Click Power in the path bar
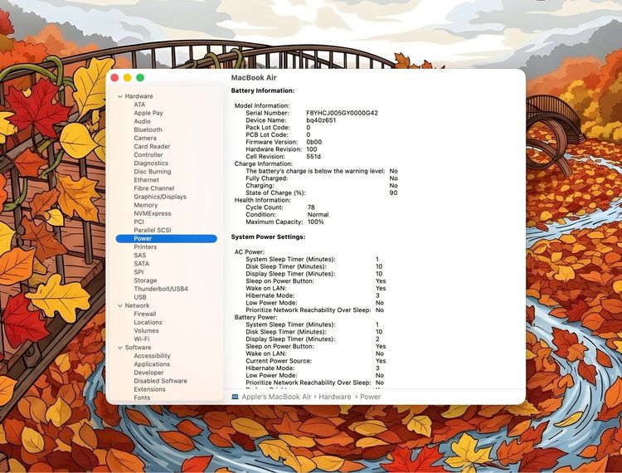The width and height of the screenshot is (622, 473). (370, 397)
